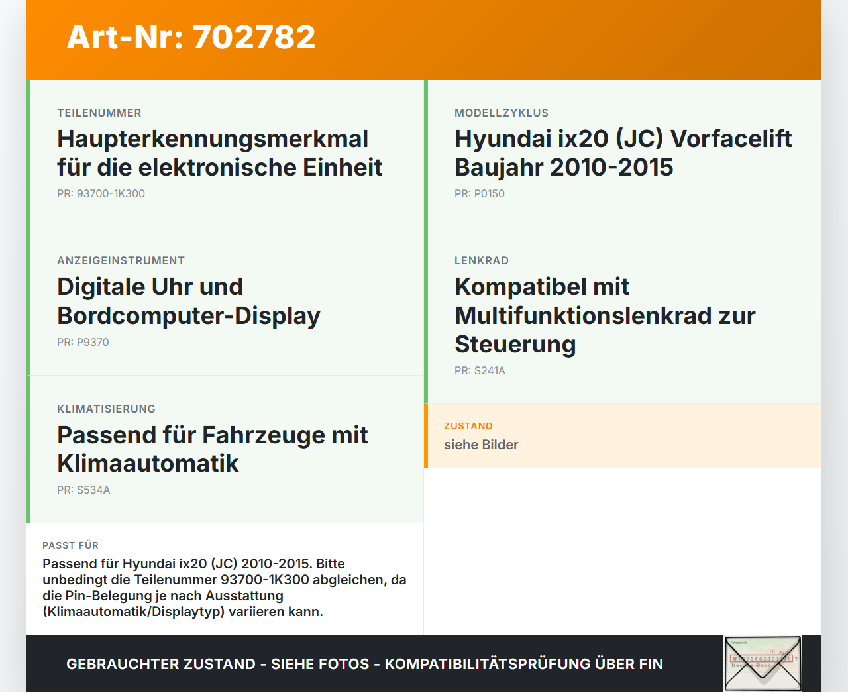Click part number 'PR: 93700-1K300'
Image resolution: width=848 pixels, height=693 pixels.
(101, 193)
